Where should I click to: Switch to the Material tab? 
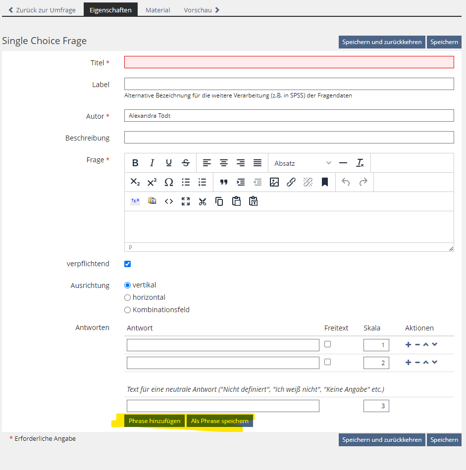pos(157,10)
